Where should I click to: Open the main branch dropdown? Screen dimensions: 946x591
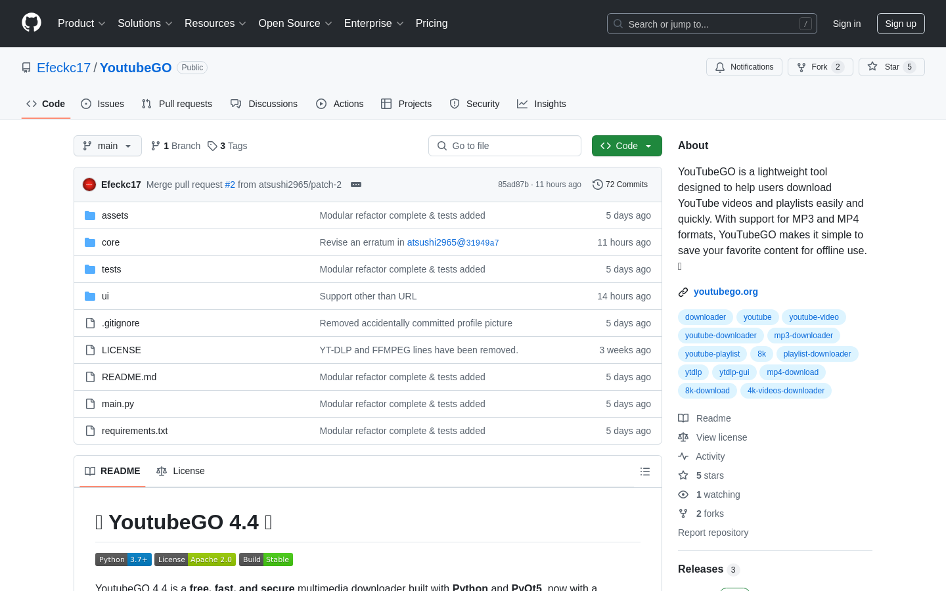click(x=108, y=146)
